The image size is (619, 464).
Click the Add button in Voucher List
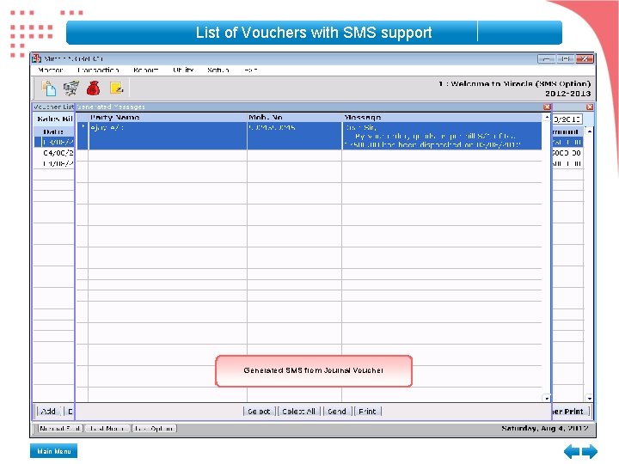tap(48, 411)
